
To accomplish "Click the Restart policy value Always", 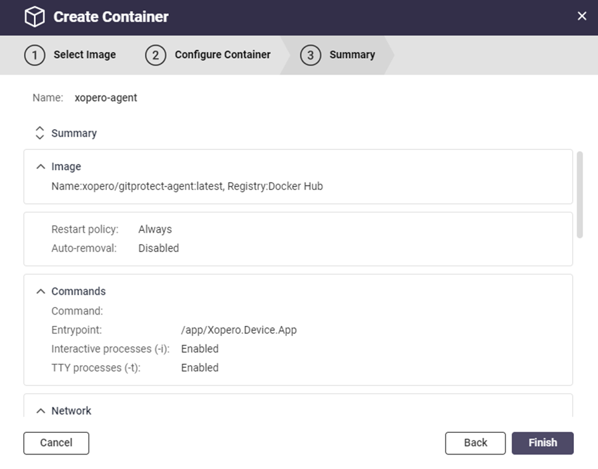I will click(x=155, y=229).
